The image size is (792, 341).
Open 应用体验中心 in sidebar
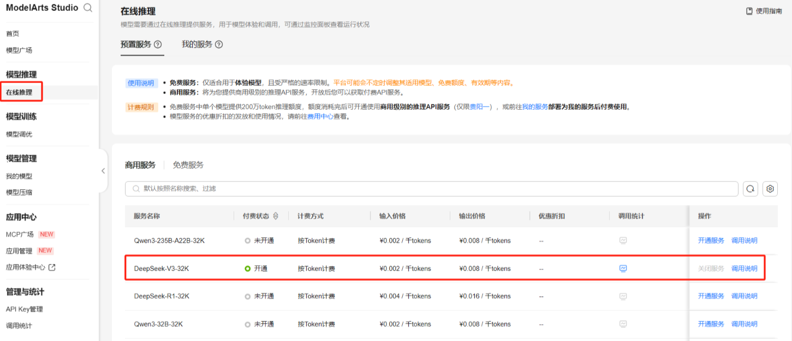(x=26, y=267)
